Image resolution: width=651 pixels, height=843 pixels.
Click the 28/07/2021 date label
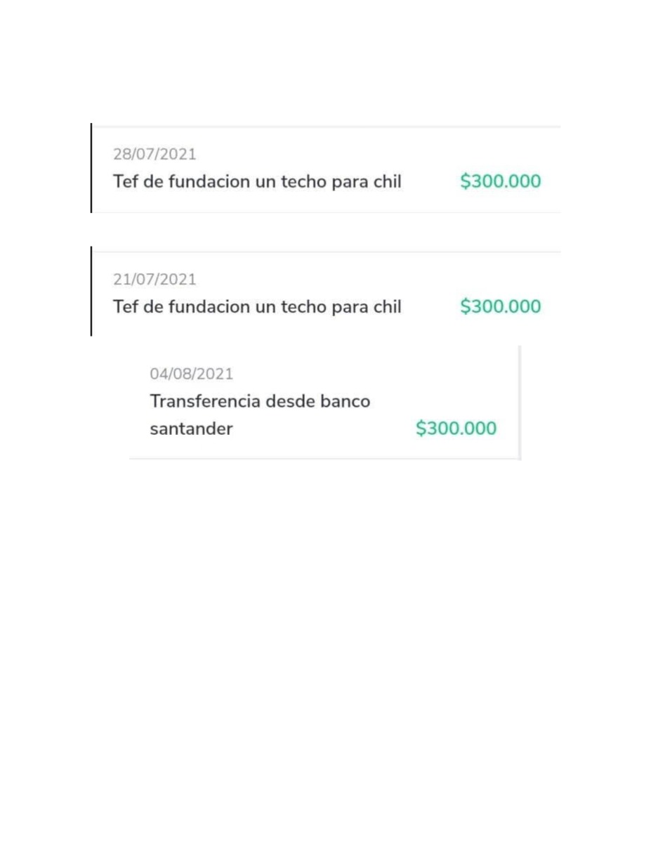click(154, 154)
